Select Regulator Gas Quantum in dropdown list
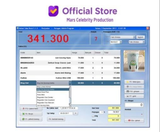Screen dimensions: 160x132 click(53, 100)
